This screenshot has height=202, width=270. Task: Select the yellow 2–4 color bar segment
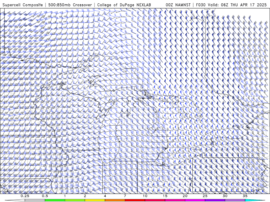(x=95, y=200)
